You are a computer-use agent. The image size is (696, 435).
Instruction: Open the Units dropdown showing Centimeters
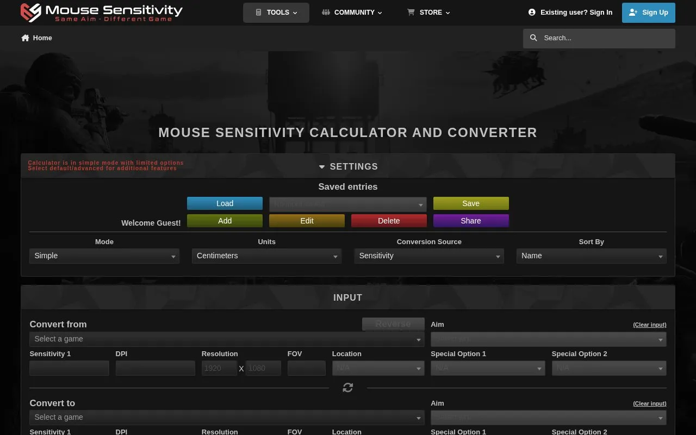tap(266, 256)
